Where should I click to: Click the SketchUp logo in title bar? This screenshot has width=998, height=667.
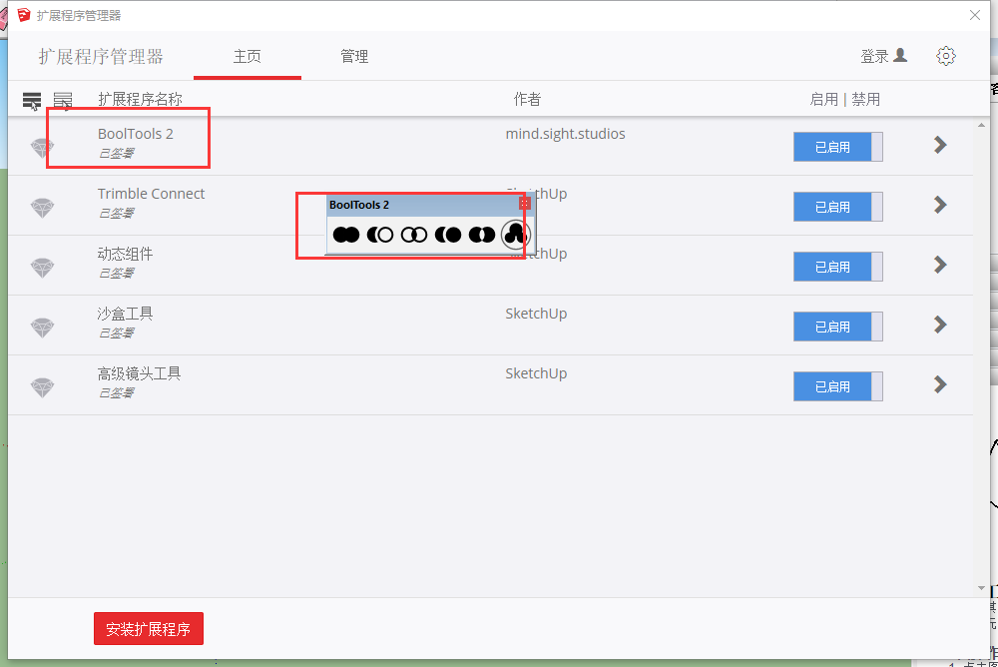coord(24,15)
